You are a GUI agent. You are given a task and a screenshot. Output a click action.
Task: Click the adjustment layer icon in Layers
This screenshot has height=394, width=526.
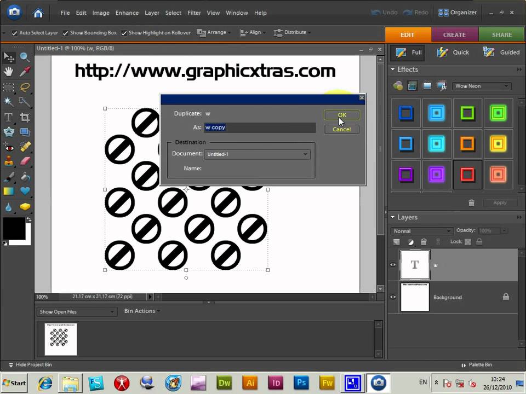point(410,241)
